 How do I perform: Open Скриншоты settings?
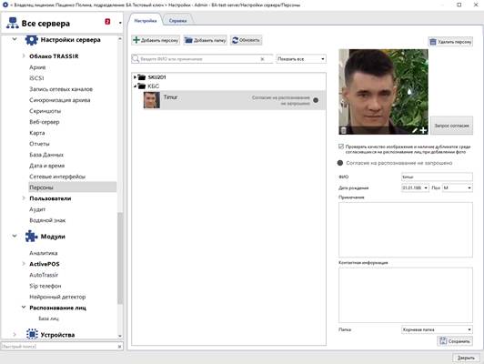[45, 111]
